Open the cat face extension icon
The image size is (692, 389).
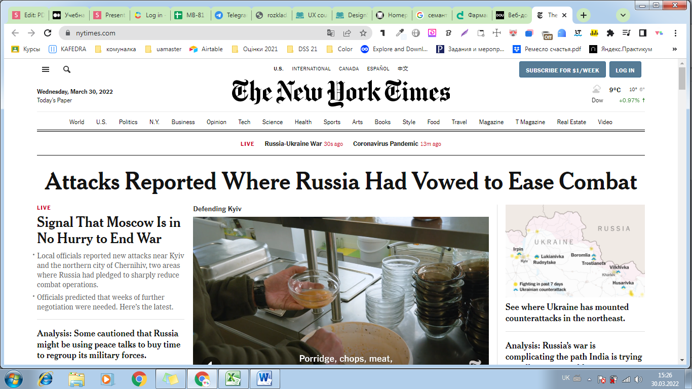tap(513, 33)
